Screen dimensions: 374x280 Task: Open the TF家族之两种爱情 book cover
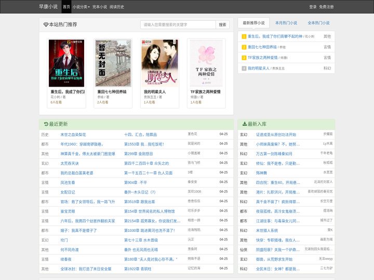click(x=206, y=63)
